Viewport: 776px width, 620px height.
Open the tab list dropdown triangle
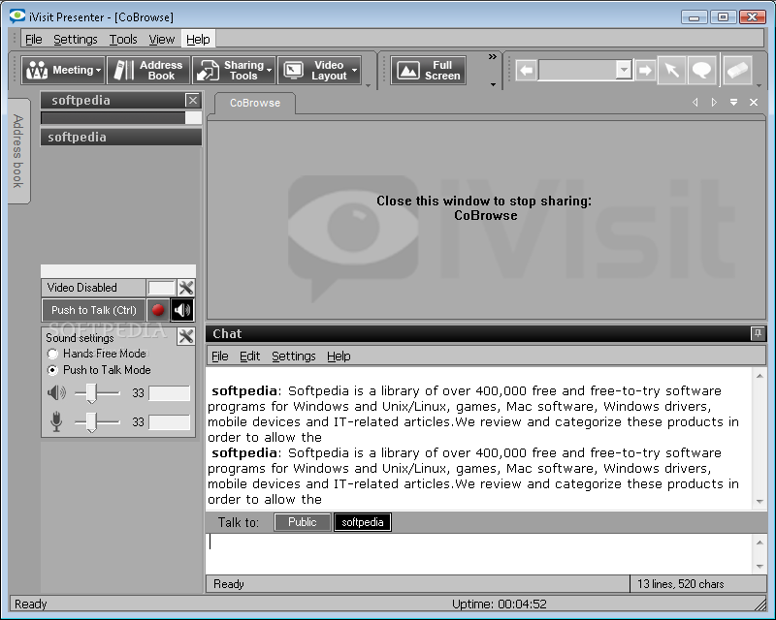733,103
